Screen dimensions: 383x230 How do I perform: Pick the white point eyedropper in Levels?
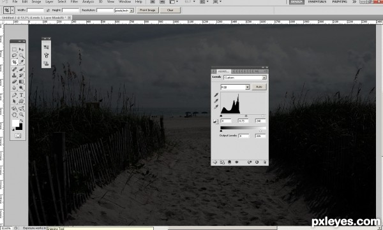pyautogui.click(x=216, y=107)
